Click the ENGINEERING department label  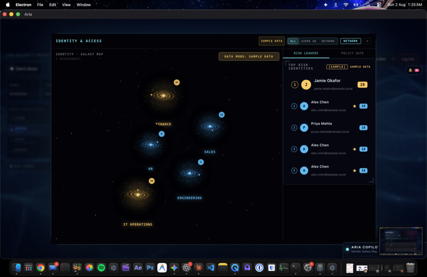(x=190, y=198)
